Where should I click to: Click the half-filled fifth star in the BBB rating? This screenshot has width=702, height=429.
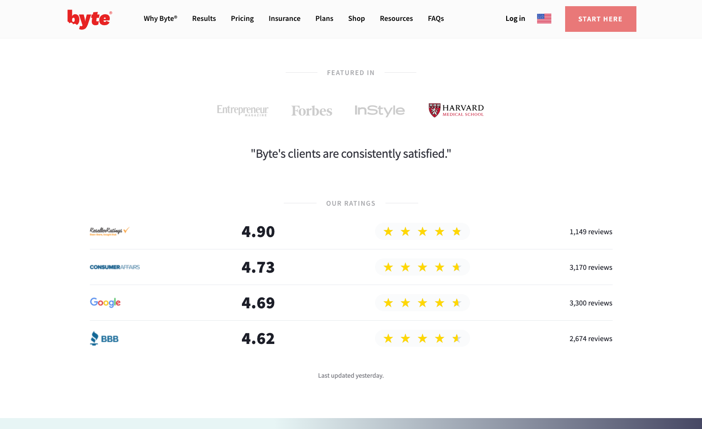click(457, 338)
